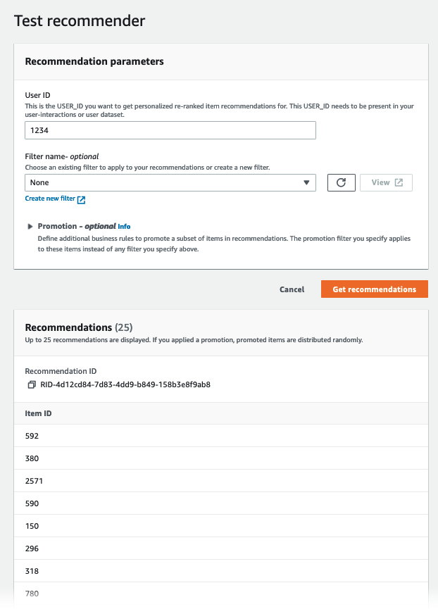Screen dimensions: 438x609
Task: Click inside the User ID input field
Action: [x=169, y=130]
